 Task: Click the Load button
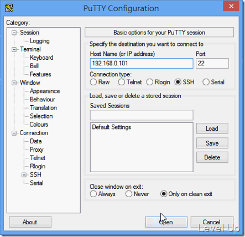pos(212,128)
